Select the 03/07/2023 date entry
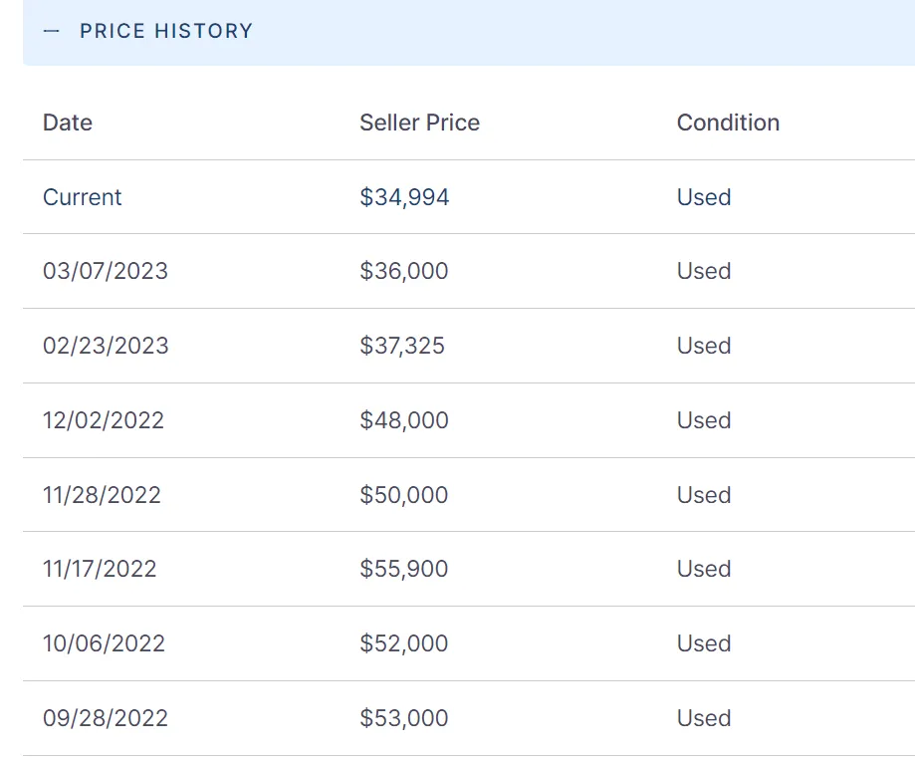Image resolution: width=915 pixels, height=759 pixels. pos(106,271)
